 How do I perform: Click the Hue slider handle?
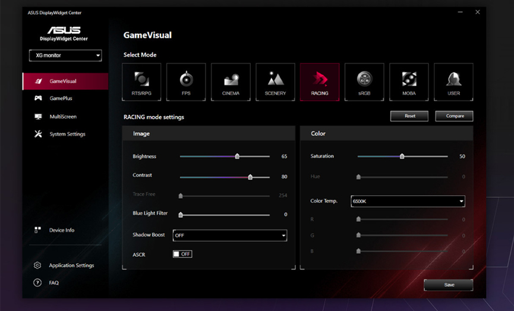click(358, 177)
